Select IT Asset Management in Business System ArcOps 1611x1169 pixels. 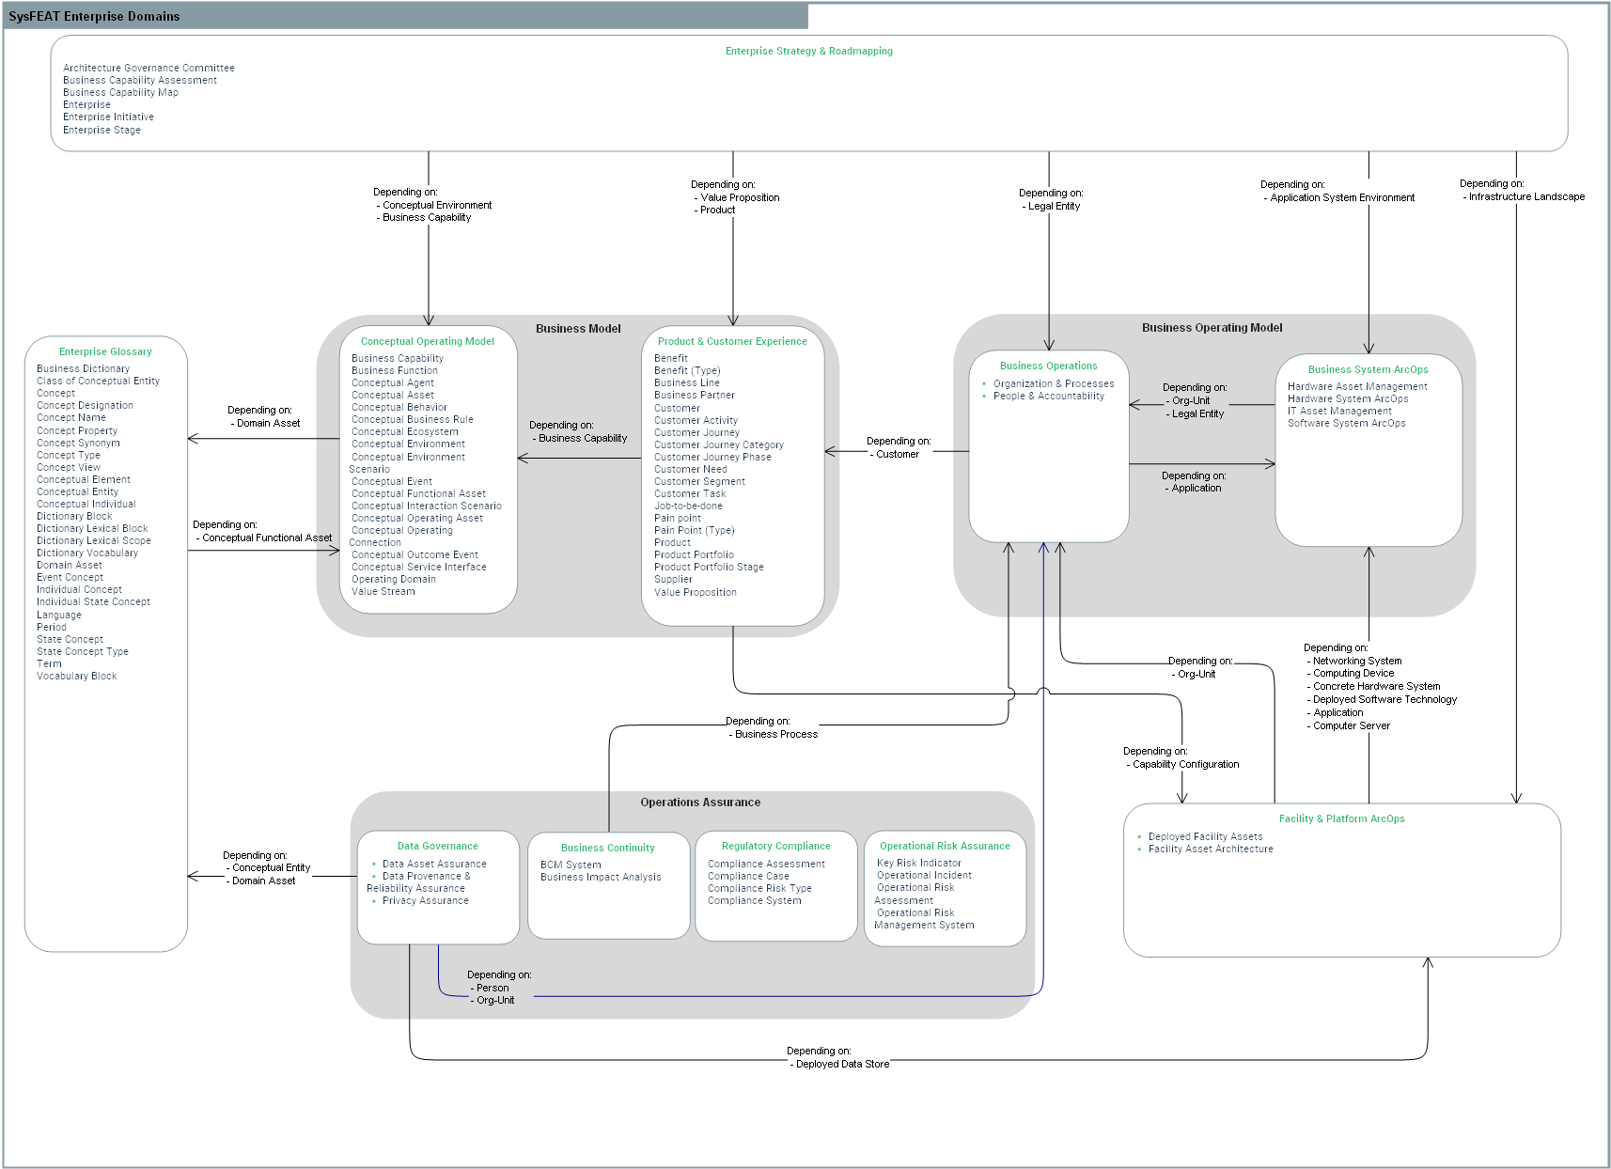[x=1339, y=411]
